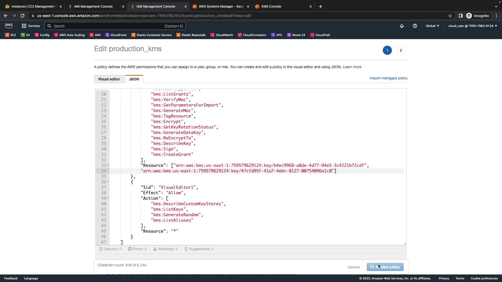Screen dimensions: 502x282
Task: Click the step 2 circle indicator
Action: pos(401,50)
